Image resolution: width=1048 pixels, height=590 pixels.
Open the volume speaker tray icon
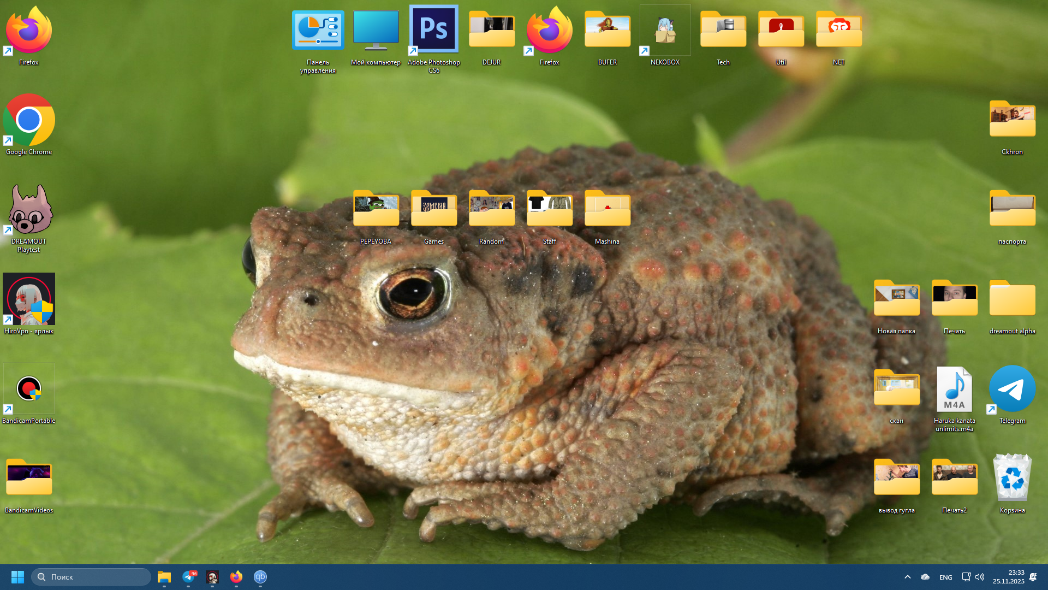coord(980,577)
